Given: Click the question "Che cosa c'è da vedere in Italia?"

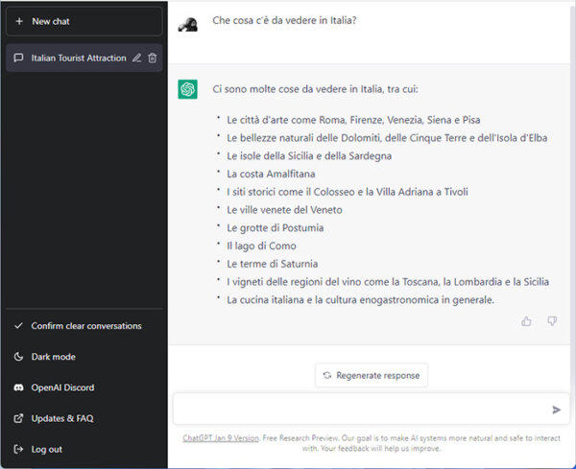Looking at the screenshot, I should click(x=285, y=20).
